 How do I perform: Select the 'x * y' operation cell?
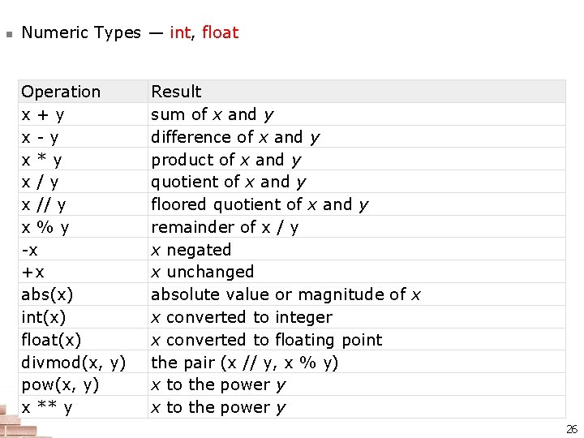point(41,160)
